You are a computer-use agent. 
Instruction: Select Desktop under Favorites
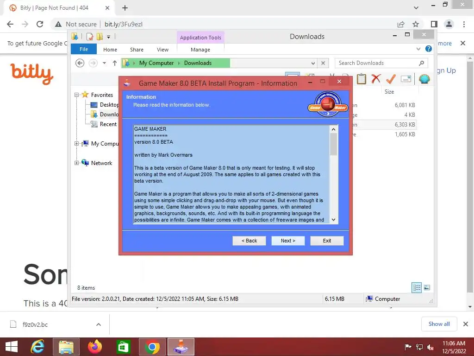tap(104, 104)
